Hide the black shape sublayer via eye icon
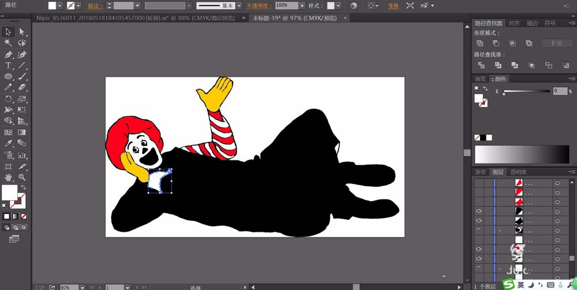This screenshot has height=290, width=577. click(478, 211)
